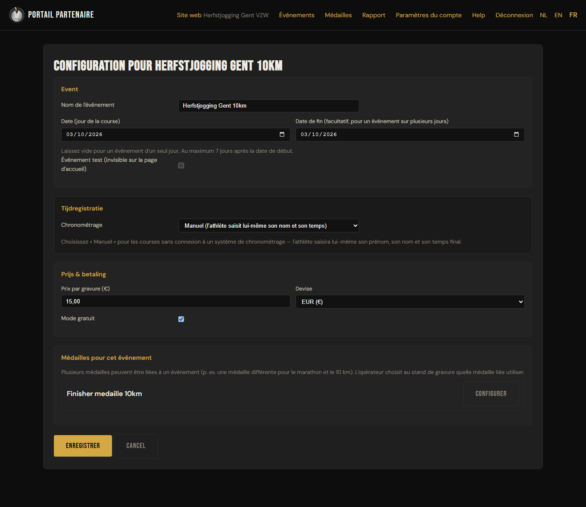Open Paramètres du compte
Viewport: 586px width, 507px height.
pyautogui.click(x=429, y=15)
